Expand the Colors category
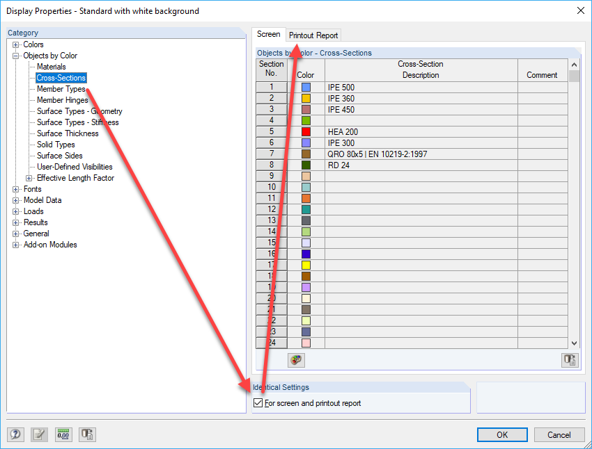The height and width of the screenshot is (449, 592). point(15,44)
